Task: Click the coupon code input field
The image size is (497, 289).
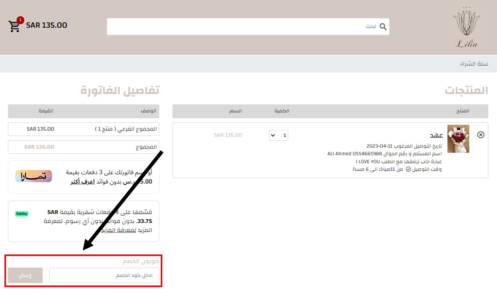Action: (x=104, y=275)
